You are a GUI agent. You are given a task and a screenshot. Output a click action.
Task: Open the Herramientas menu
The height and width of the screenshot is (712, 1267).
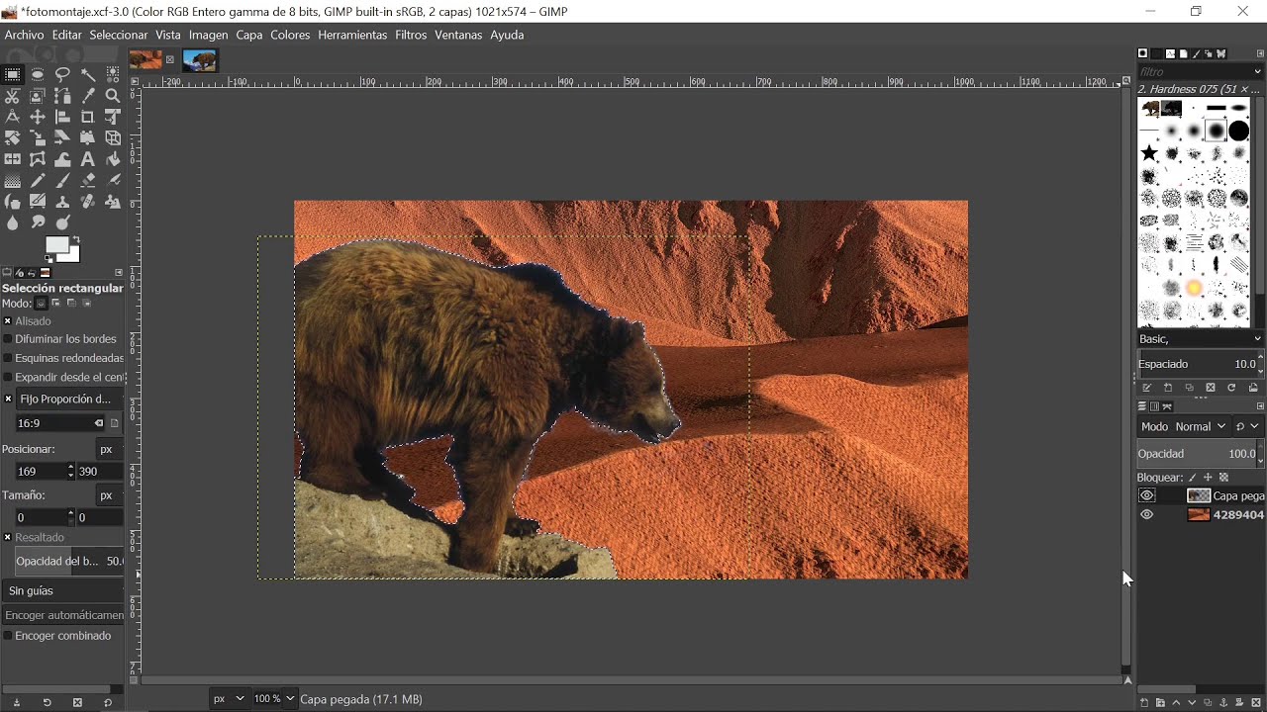[352, 35]
